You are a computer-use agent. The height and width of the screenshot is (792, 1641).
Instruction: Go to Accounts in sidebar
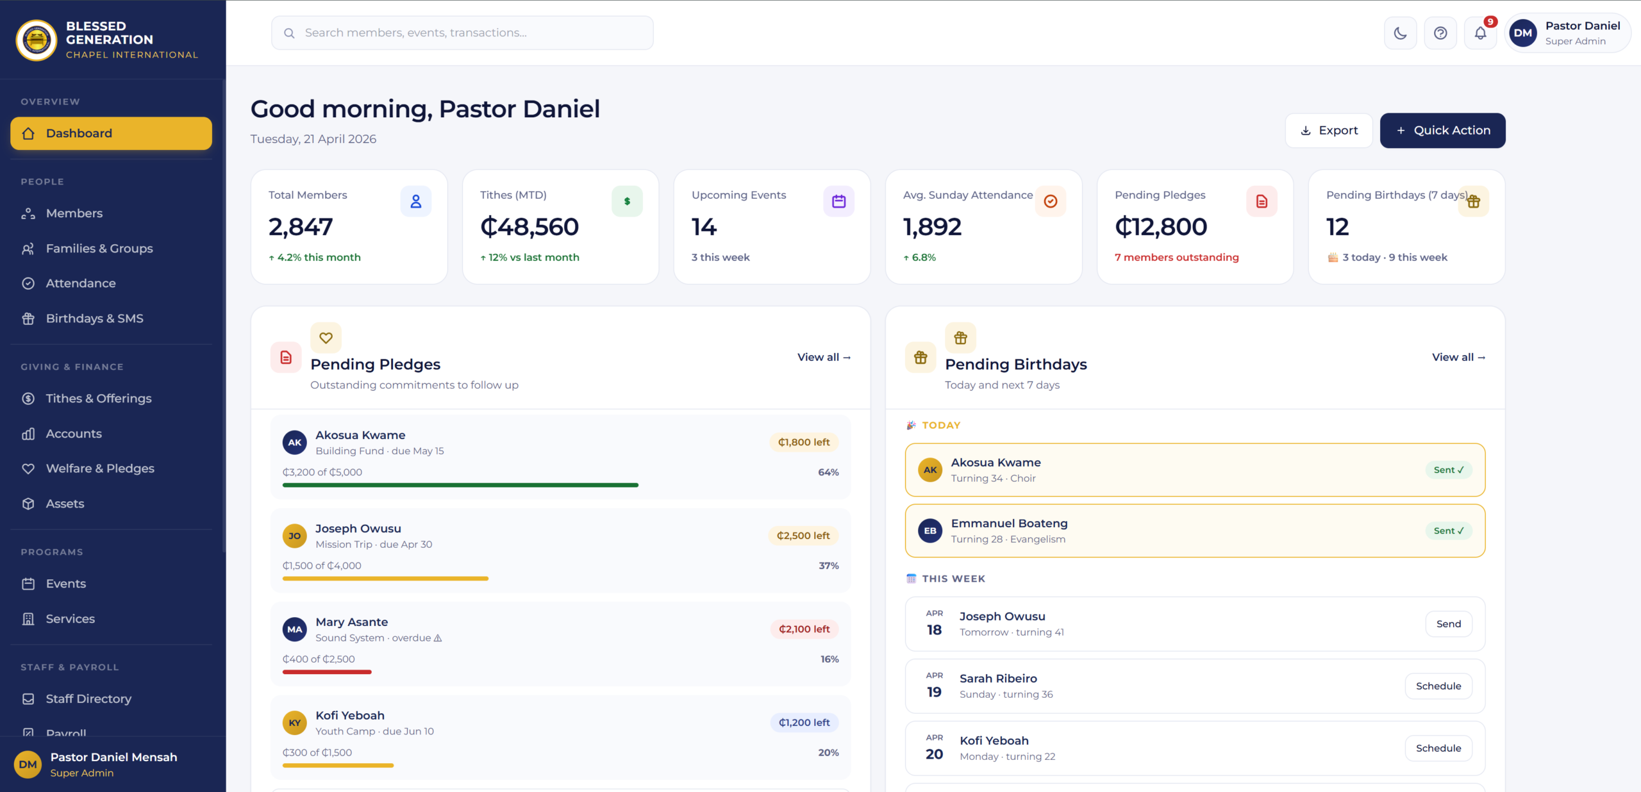point(111,434)
